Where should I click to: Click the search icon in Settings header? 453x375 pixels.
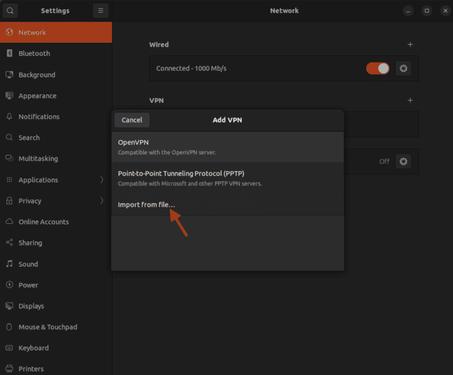pyautogui.click(x=11, y=11)
